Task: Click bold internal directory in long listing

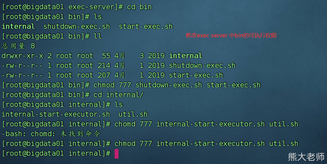Action: point(186,56)
